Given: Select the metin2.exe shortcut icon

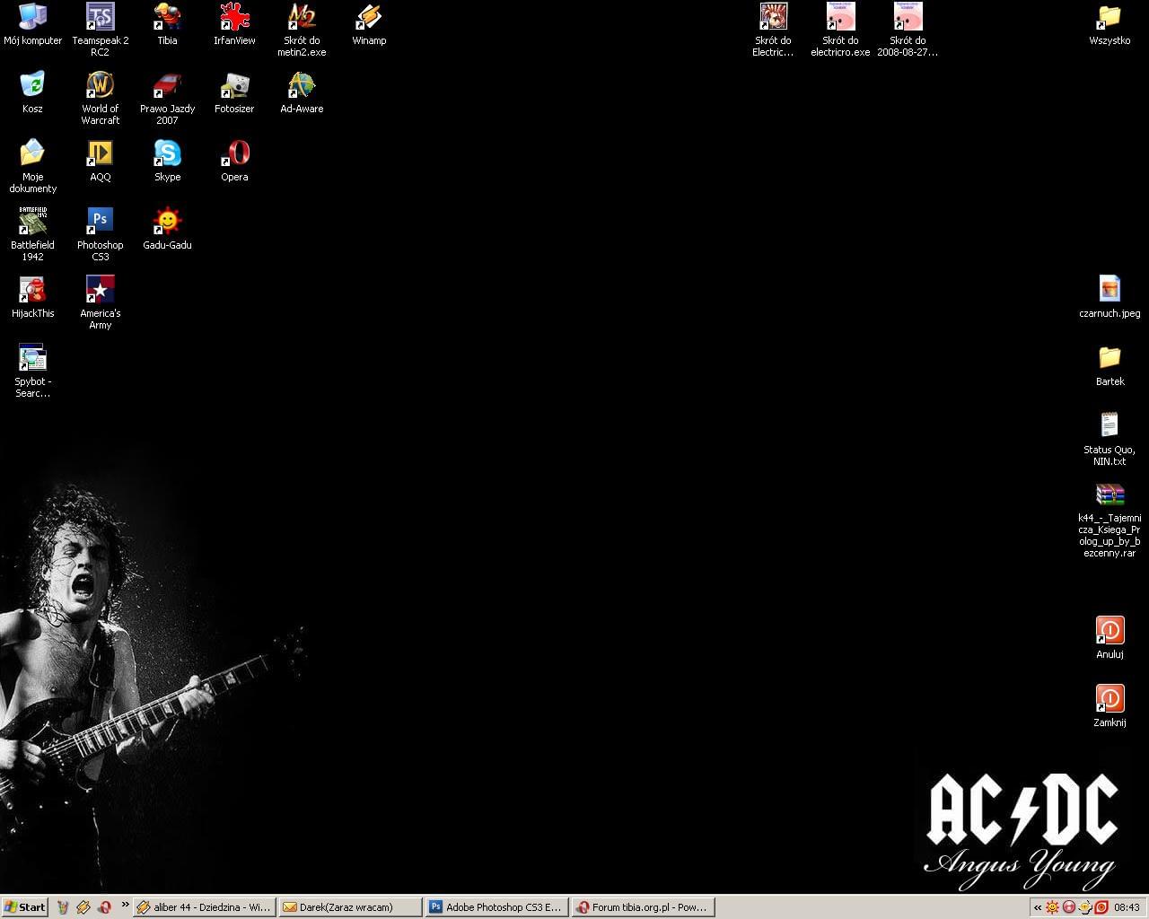Looking at the screenshot, I should [302, 30].
